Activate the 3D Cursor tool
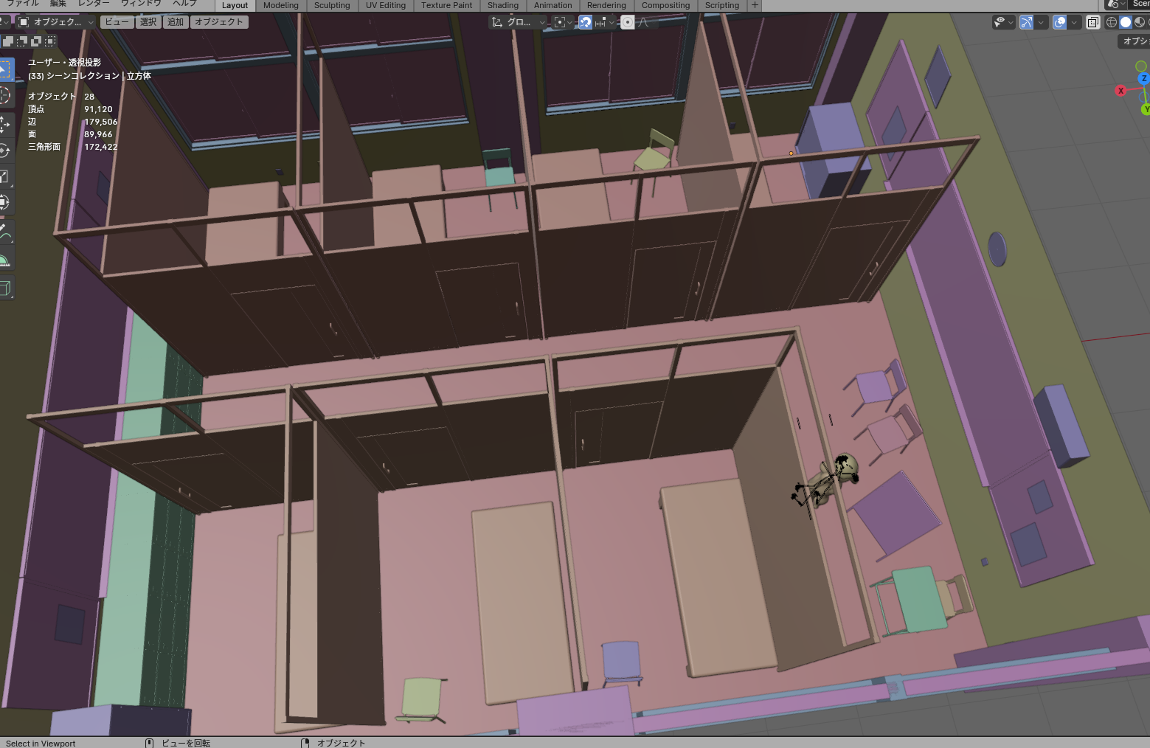 [4, 95]
